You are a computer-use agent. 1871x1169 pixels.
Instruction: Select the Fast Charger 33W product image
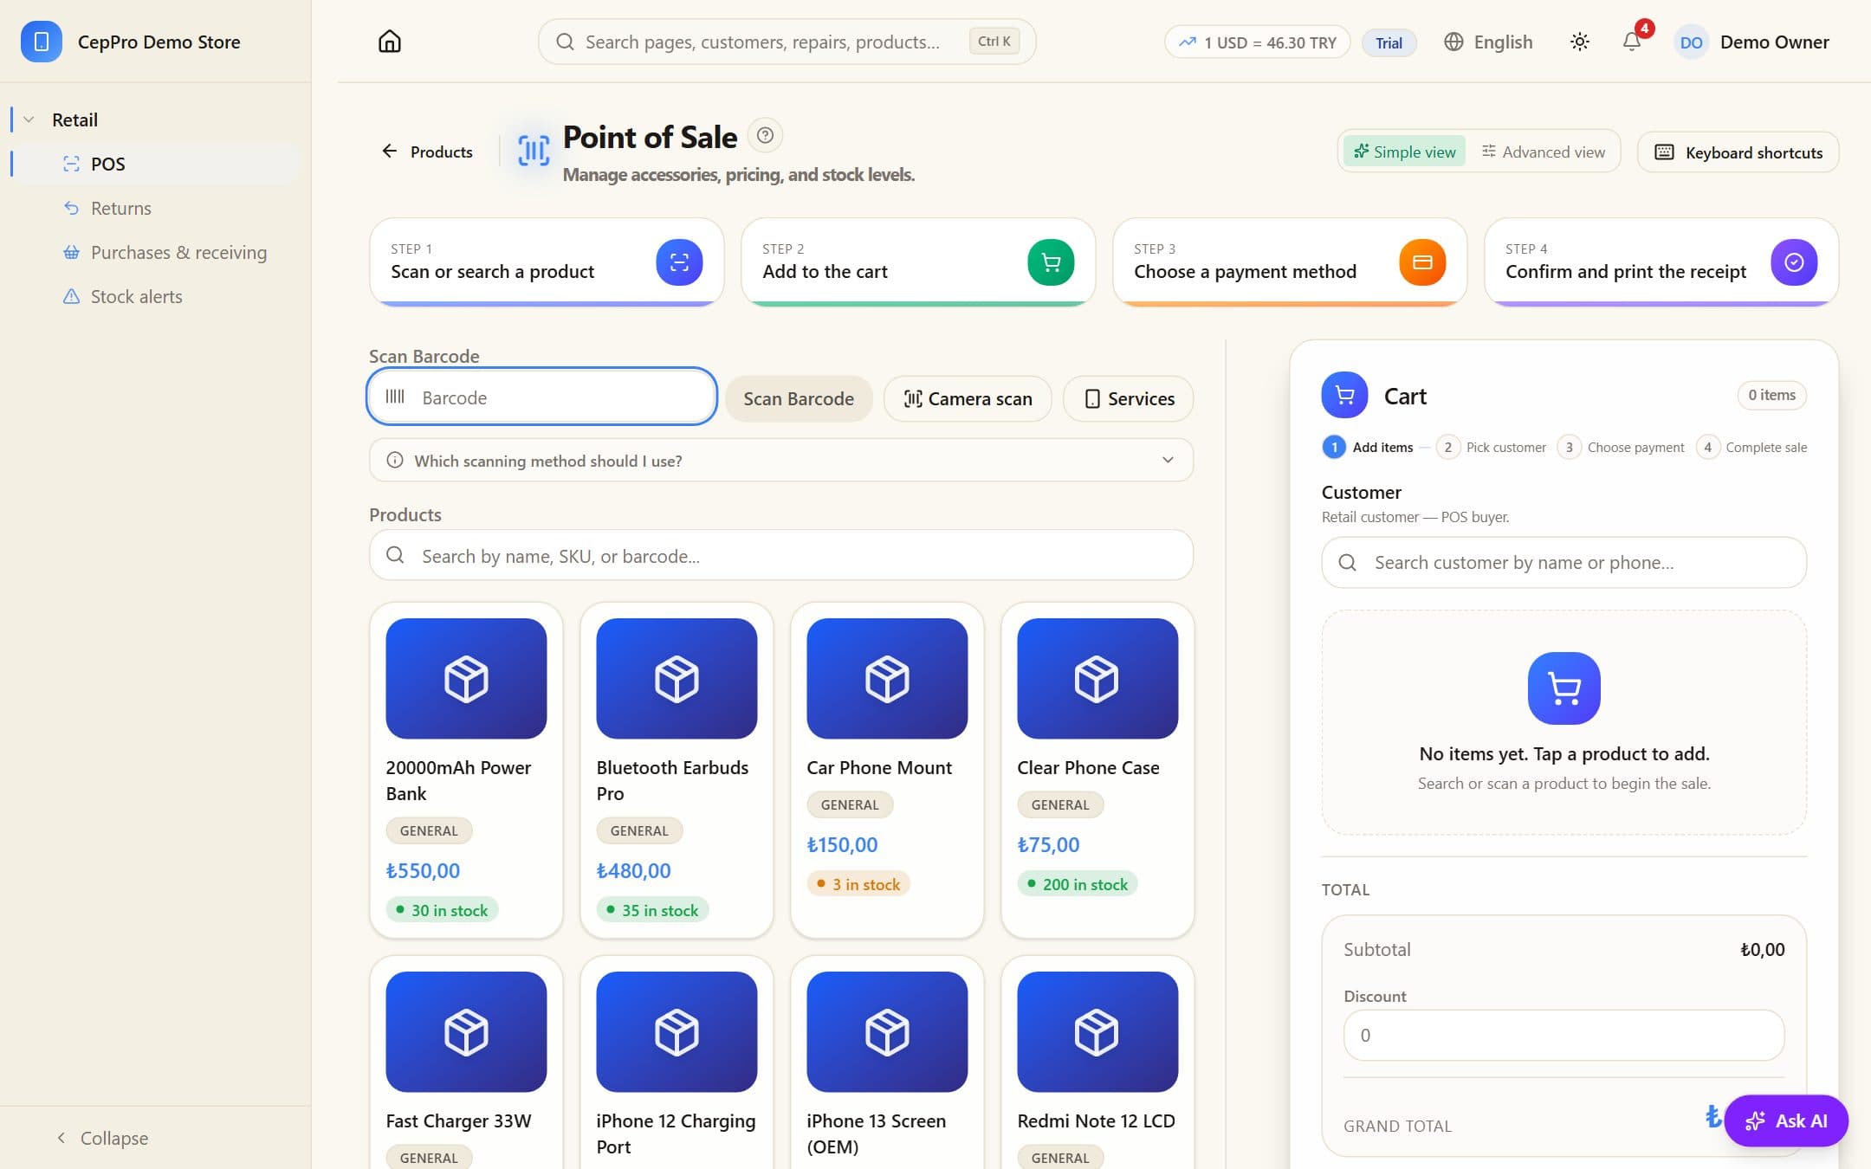click(466, 1031)
